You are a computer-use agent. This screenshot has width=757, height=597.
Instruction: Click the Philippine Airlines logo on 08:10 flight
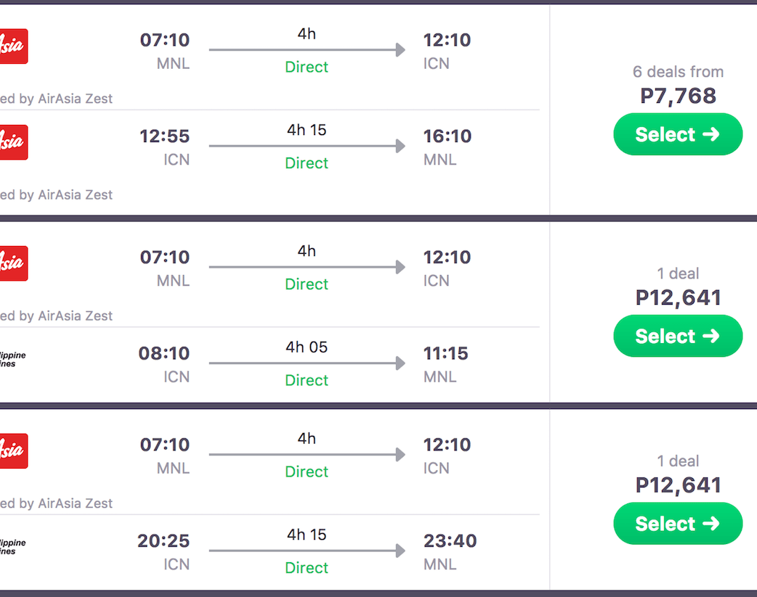(12, 359)
